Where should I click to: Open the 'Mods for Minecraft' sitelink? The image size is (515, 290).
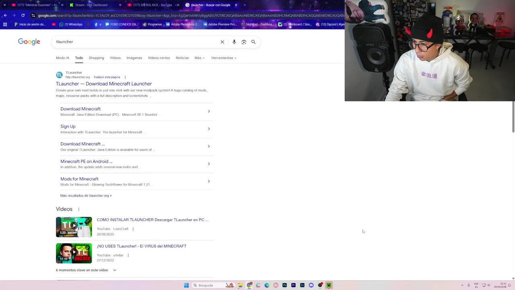coord(79,179)
